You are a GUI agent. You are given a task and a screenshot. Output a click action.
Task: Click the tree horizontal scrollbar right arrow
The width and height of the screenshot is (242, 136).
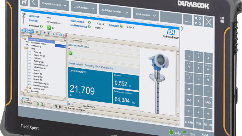[64, 98]
